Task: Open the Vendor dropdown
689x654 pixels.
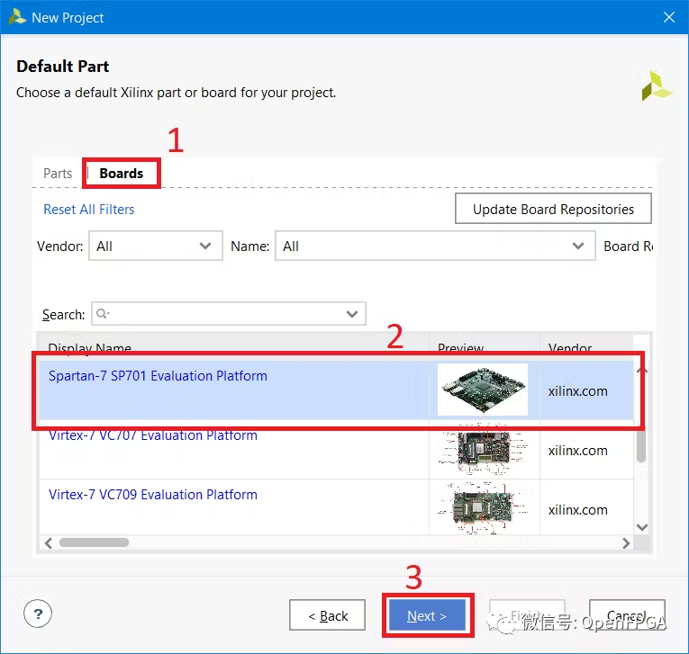Action: 156,246
